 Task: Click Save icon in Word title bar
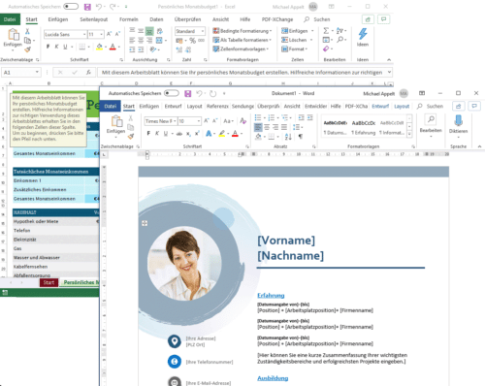188,93
